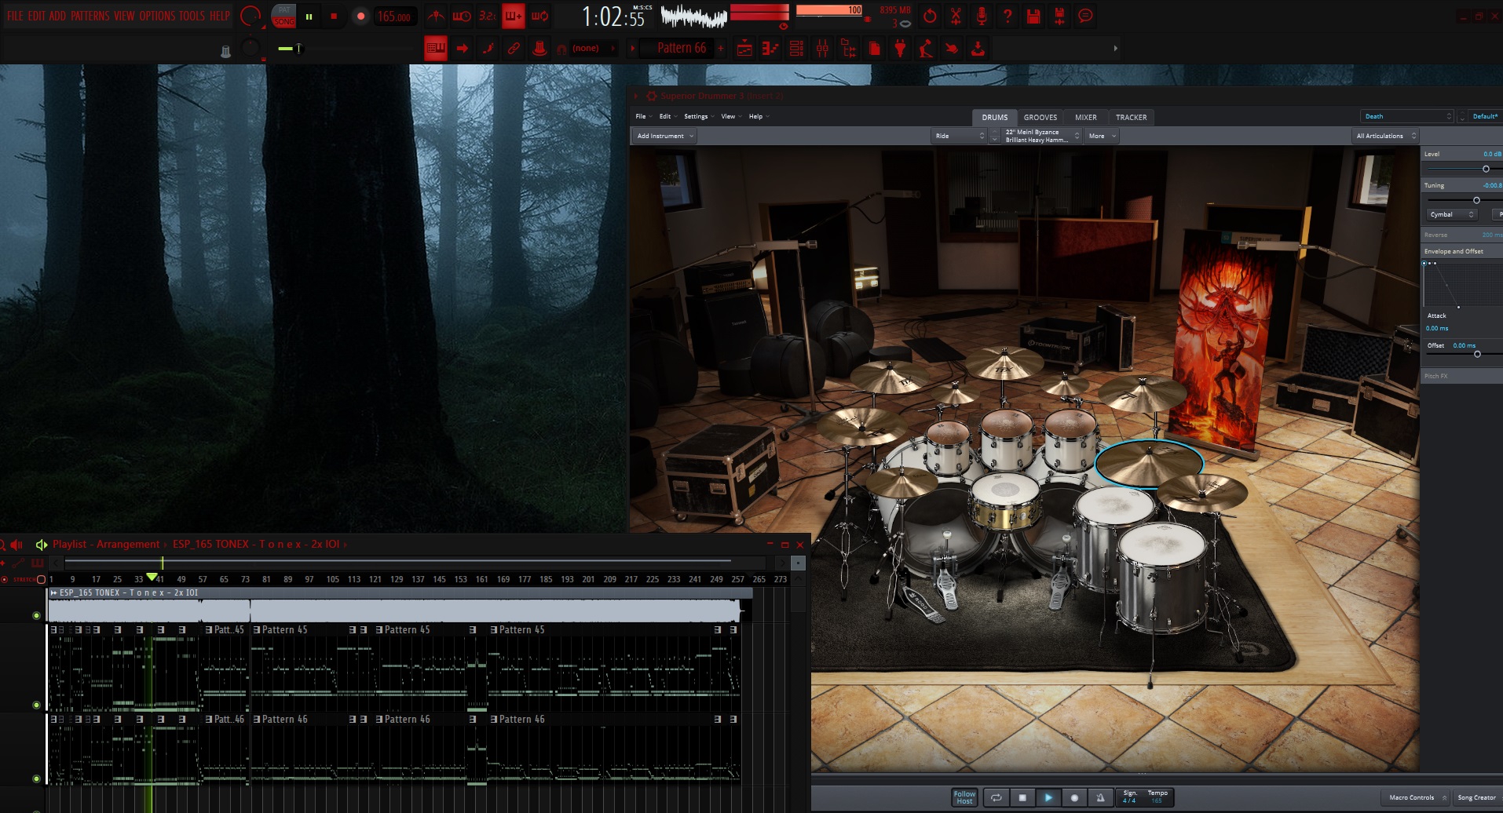Click the download content library icon

pyautogui.click(x=978, y=49)
